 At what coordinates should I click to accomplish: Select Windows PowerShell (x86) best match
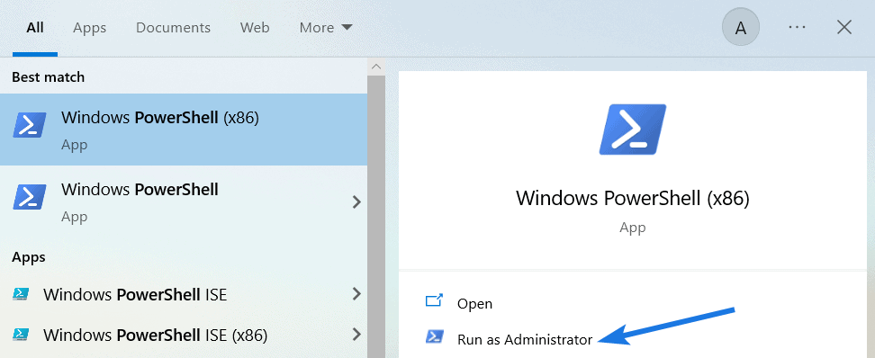[184, 130]
